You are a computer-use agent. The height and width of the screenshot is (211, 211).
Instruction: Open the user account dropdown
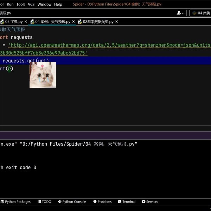[180, 13]
